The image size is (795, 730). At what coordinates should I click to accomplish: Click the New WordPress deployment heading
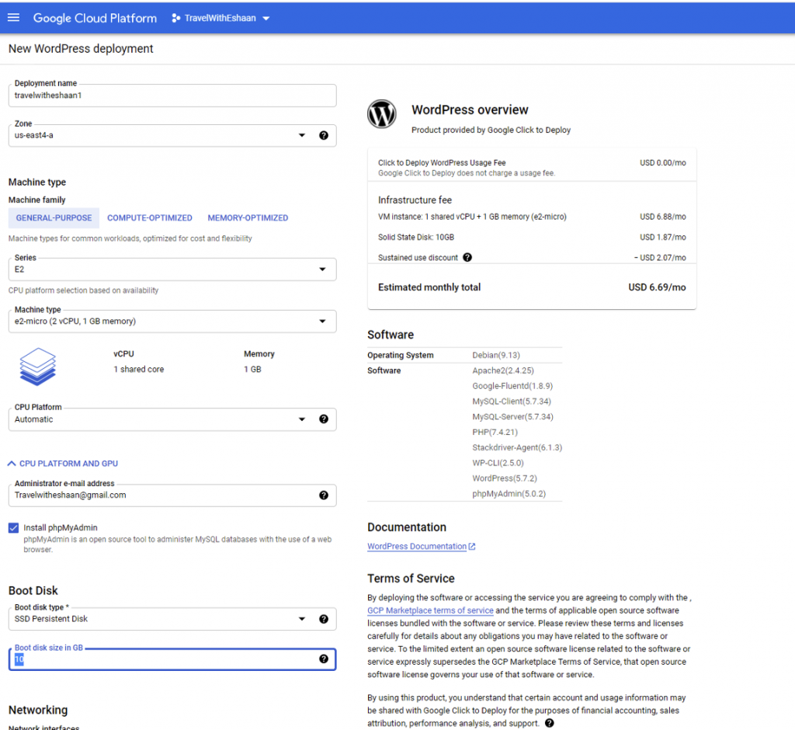tap(81, 49)
